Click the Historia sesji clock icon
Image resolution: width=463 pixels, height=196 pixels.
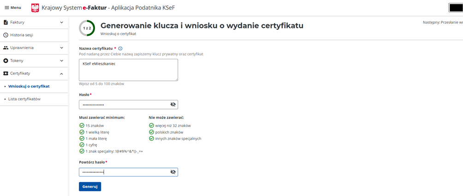click(6, 35)
